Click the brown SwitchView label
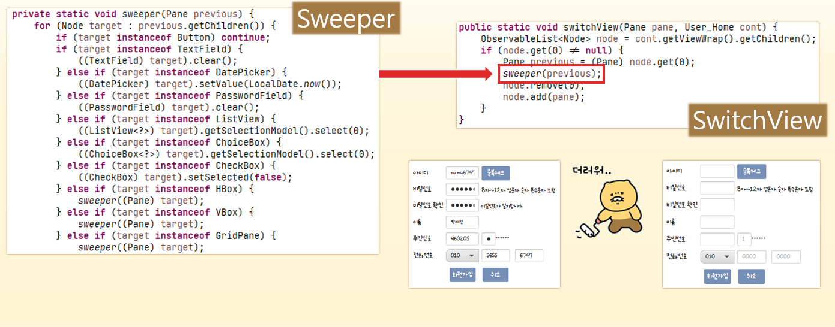 (x=758, y=120)
